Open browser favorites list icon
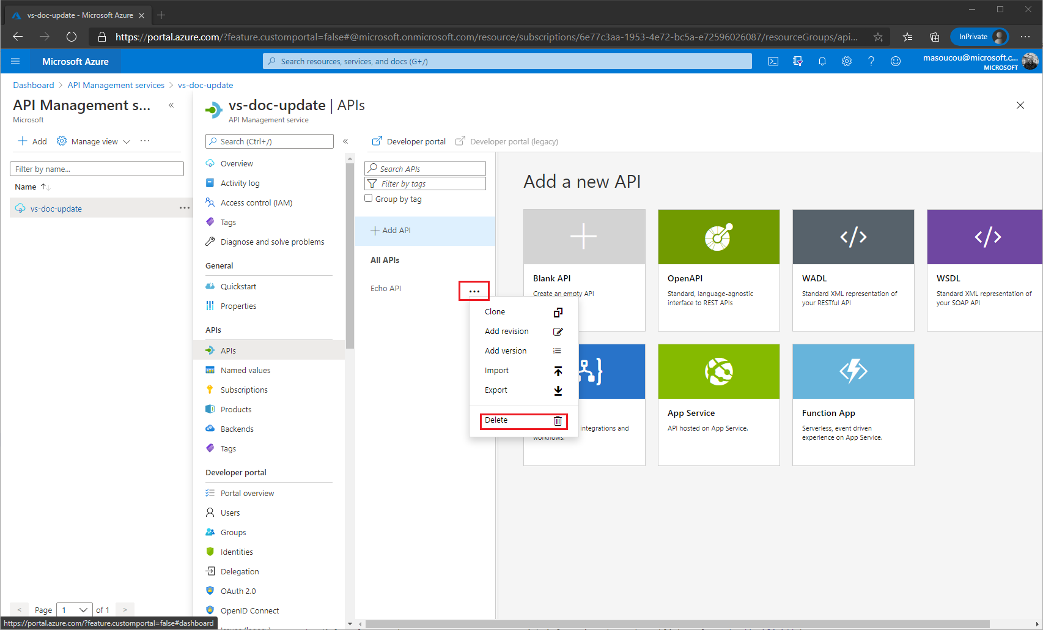1043x630 pixels. tap(908, 37)
